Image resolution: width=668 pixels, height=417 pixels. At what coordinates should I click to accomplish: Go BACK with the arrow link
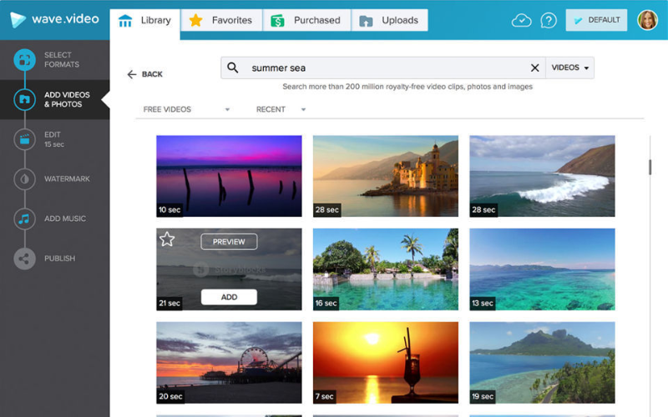[x=144, y=74]
